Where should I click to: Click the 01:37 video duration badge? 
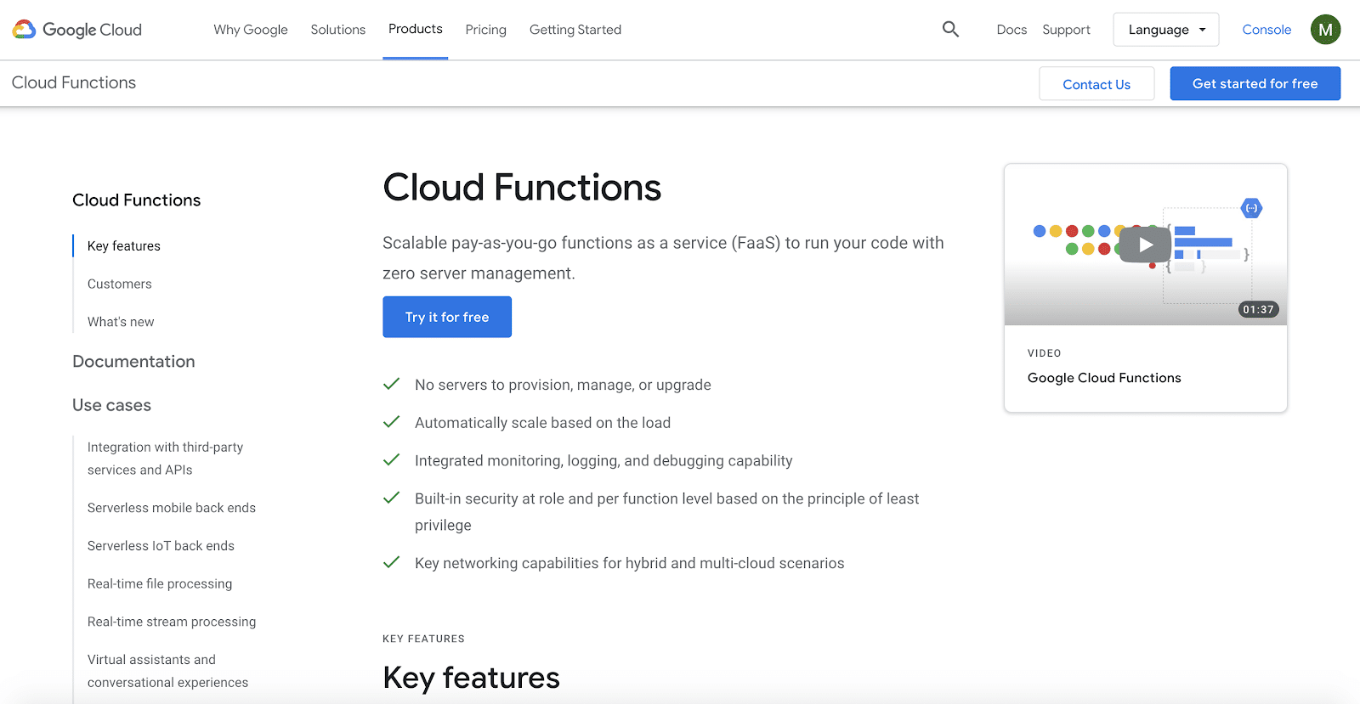point(1258,309)
